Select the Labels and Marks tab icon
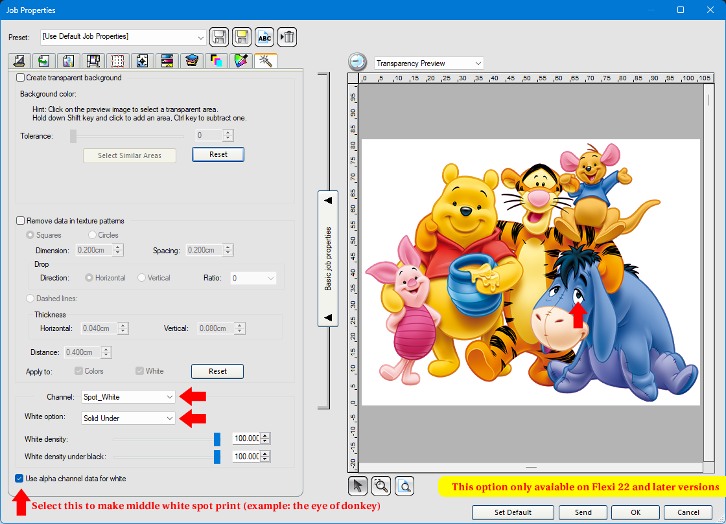726x524 pixels. click(x=142, y=60)
